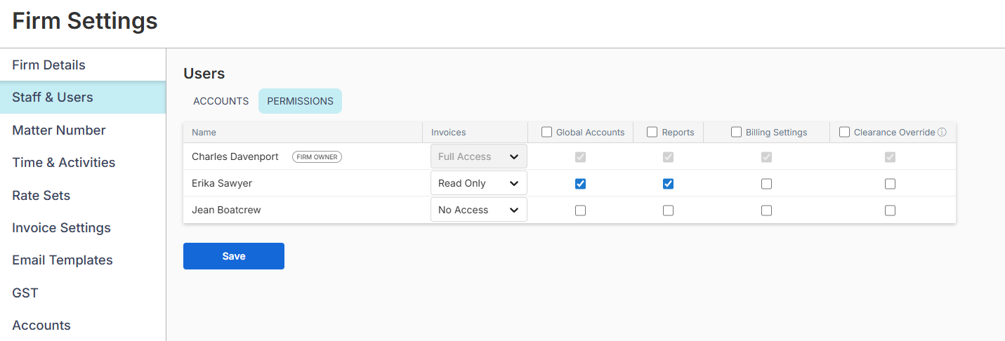Check Global Accounts for Jean Boatcrew
This screenshot has height=341, width=1005.
(x=580, y=210)
